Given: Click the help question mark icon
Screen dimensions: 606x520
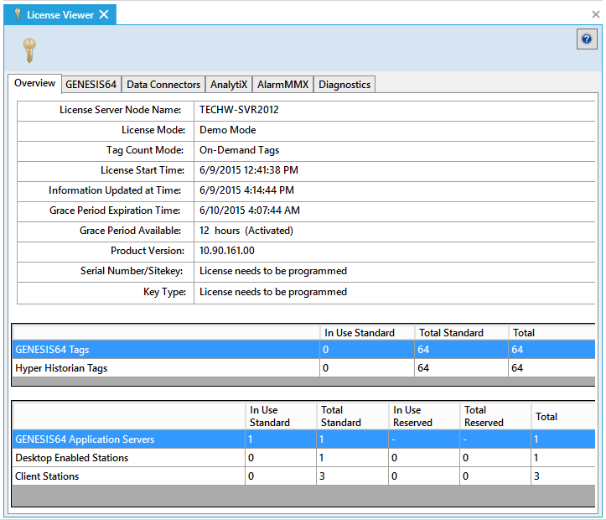Looking at the screenshot, I should pyautogui.click(x=587, y=39).
